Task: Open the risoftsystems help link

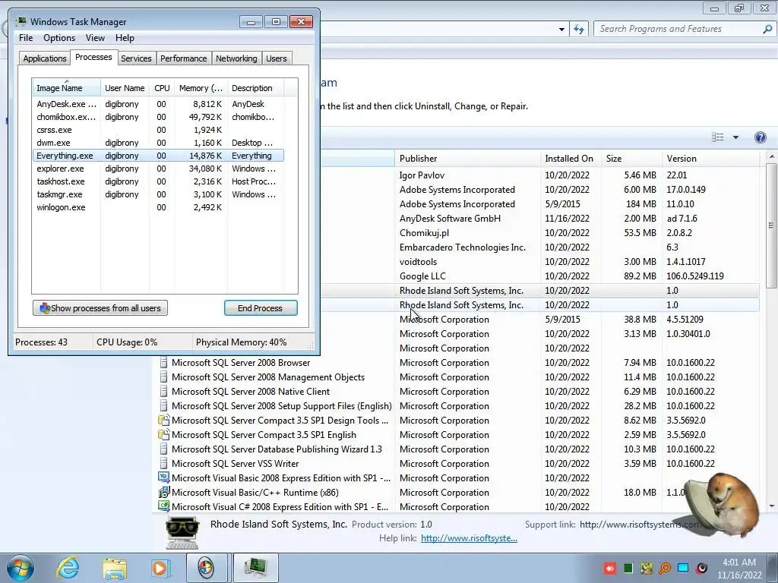Action: (469, 538)
